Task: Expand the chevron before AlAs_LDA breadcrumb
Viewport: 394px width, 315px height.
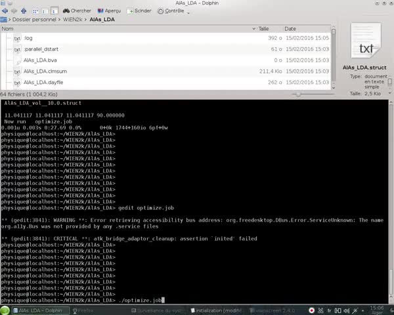Action: tap(85, 19)
